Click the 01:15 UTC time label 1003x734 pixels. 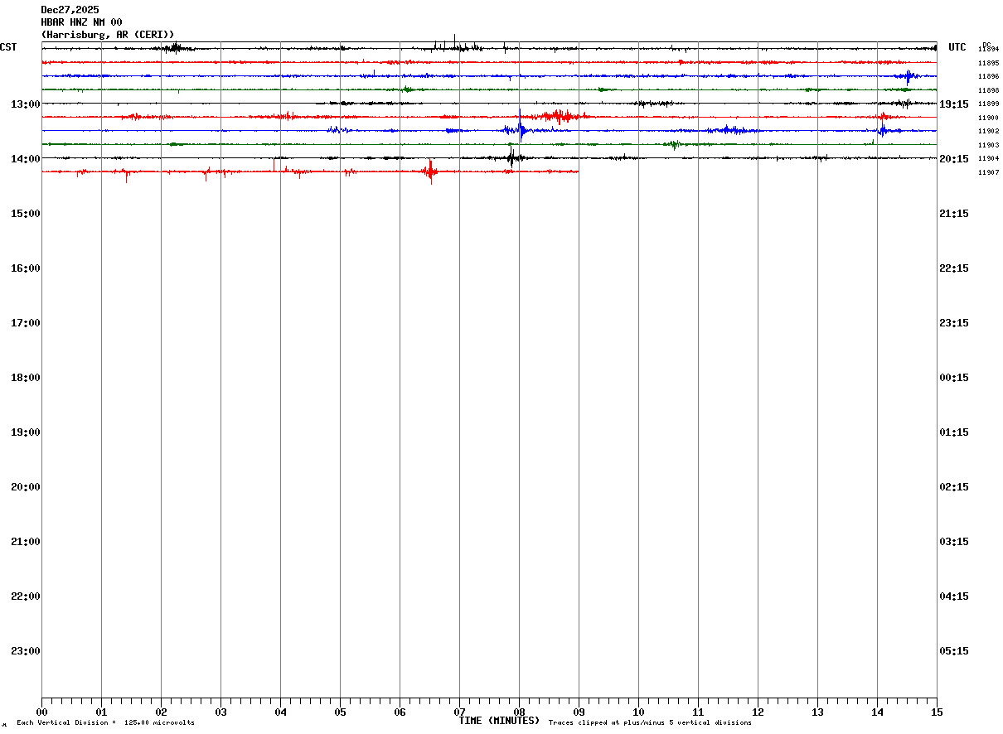coord(954,432)
